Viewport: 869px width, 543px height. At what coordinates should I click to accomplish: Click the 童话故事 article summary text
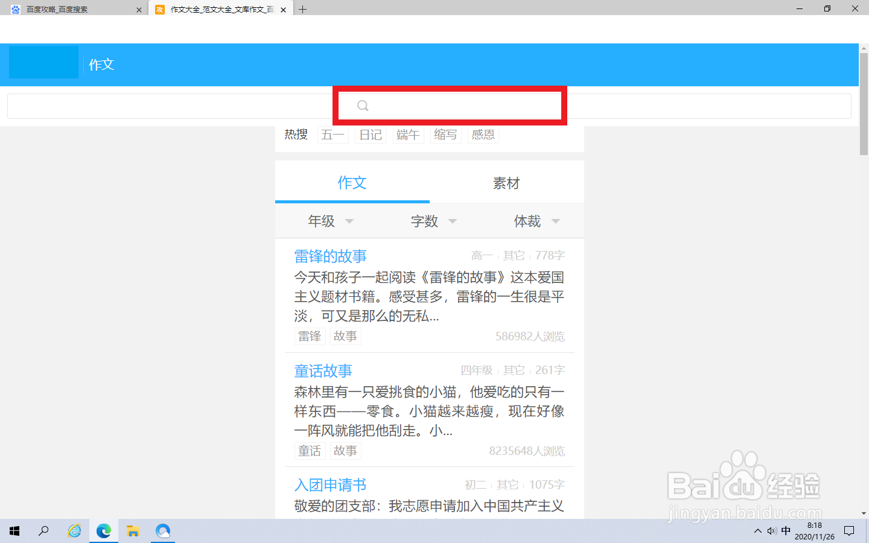(x=429, y=411)
